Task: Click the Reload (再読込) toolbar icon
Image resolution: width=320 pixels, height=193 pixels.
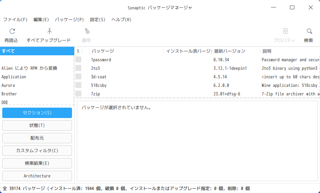Action: tap(12, 31)
